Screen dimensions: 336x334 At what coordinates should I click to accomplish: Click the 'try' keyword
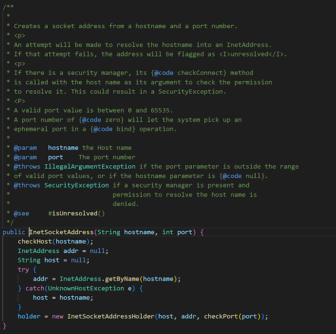pos(23,270)
